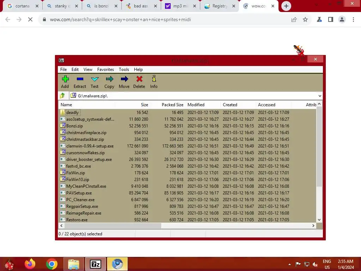Select the Bonzi.zip archive icon

pyautogui.click(x=63, y=126)
